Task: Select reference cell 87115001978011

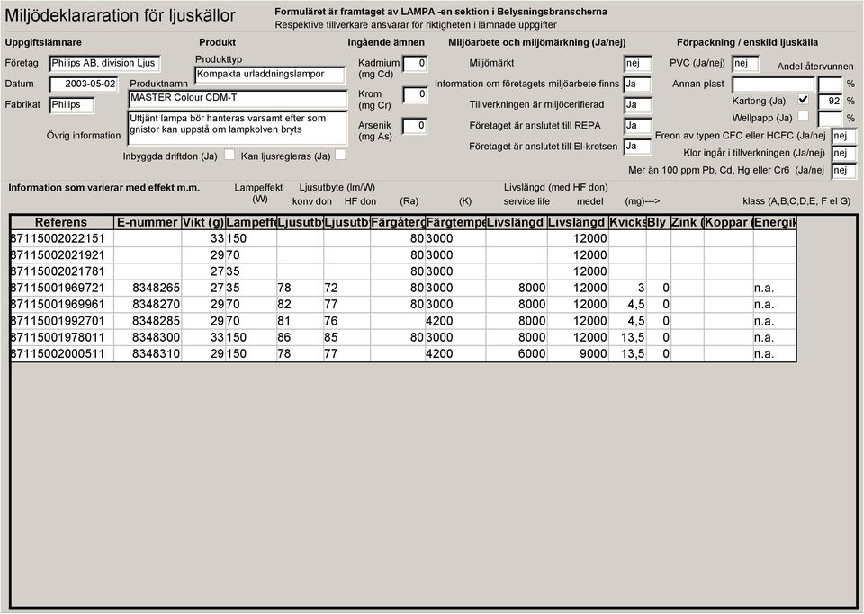Action: [x=62, y=337]
